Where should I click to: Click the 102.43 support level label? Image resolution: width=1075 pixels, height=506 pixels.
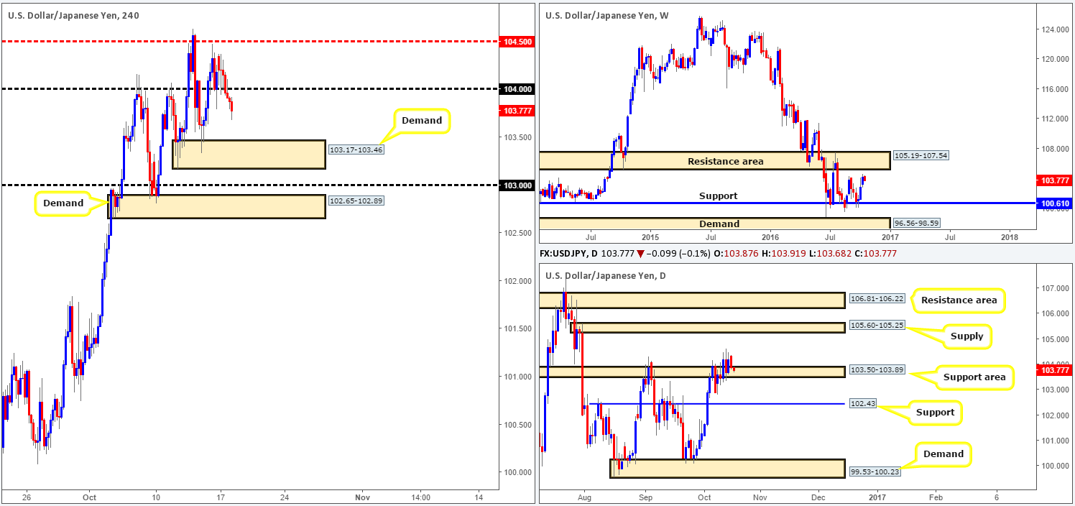click(x=862, y=404)
